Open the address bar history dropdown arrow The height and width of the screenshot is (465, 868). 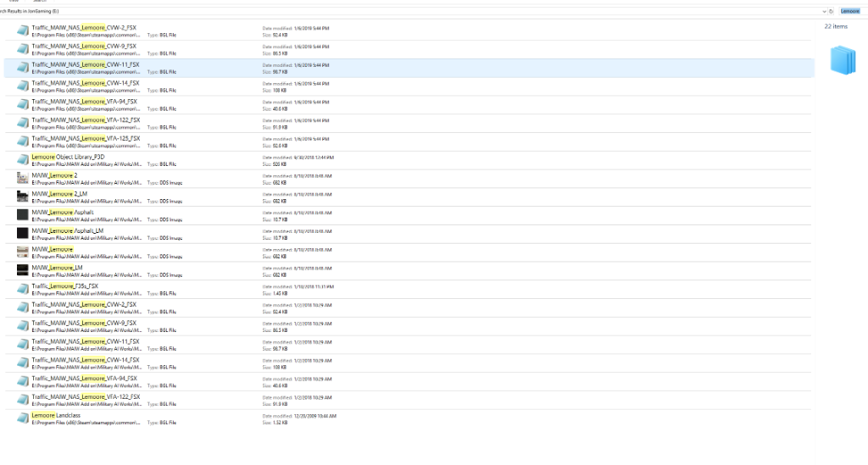click(x=823, y=11)
